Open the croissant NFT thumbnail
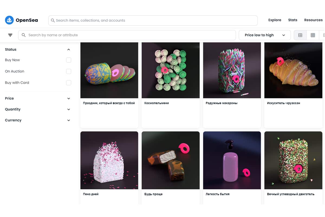Viewport: 325px width, 217px height. pyautogui.click(x=293, y=70)
